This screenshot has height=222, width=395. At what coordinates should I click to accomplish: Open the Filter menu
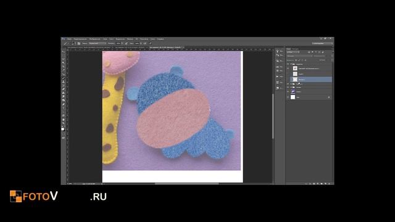click(130, 39)
